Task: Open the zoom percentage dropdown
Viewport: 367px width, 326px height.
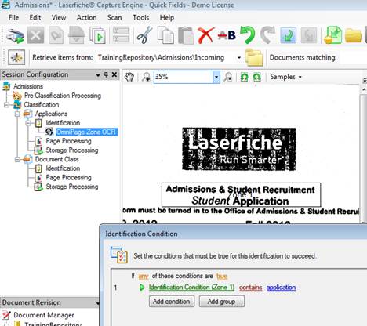Action: tap(216, 77)
